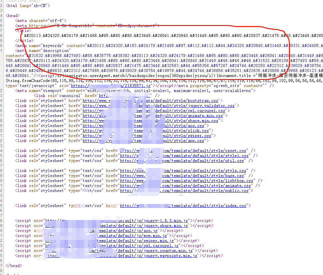
Task: Click the opening <head> tag text
Action: (x=13, y=16)
